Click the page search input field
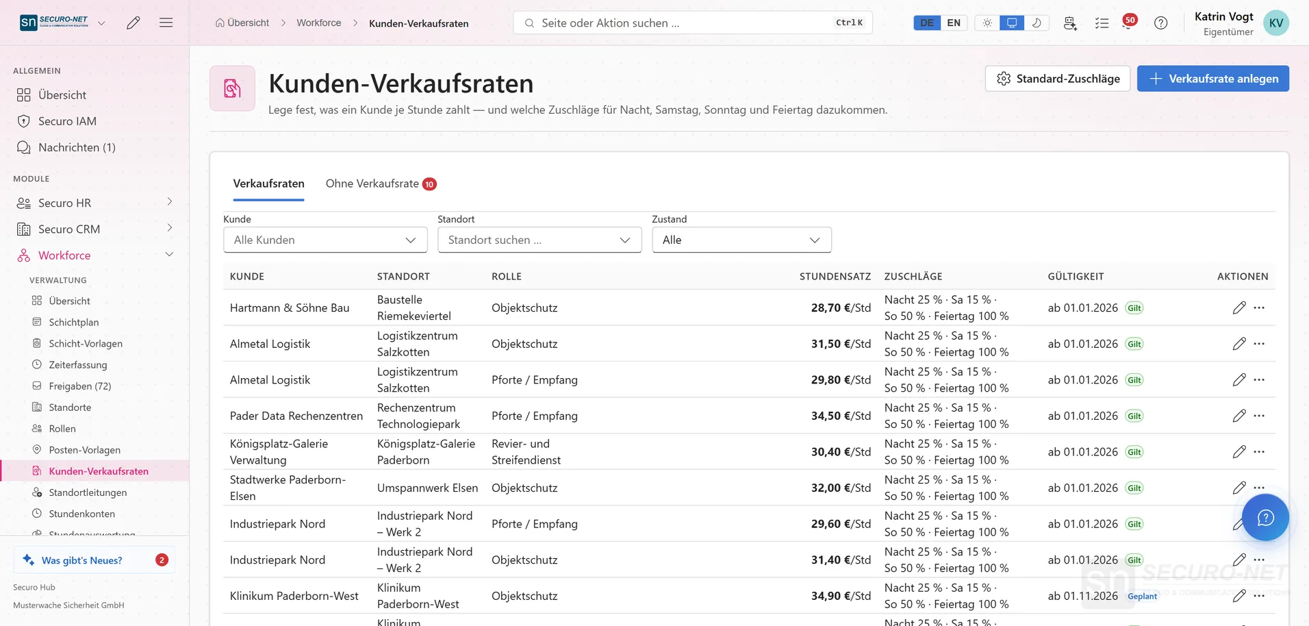This screenshot has height=626, width=1309. click(x=692, y=23)
